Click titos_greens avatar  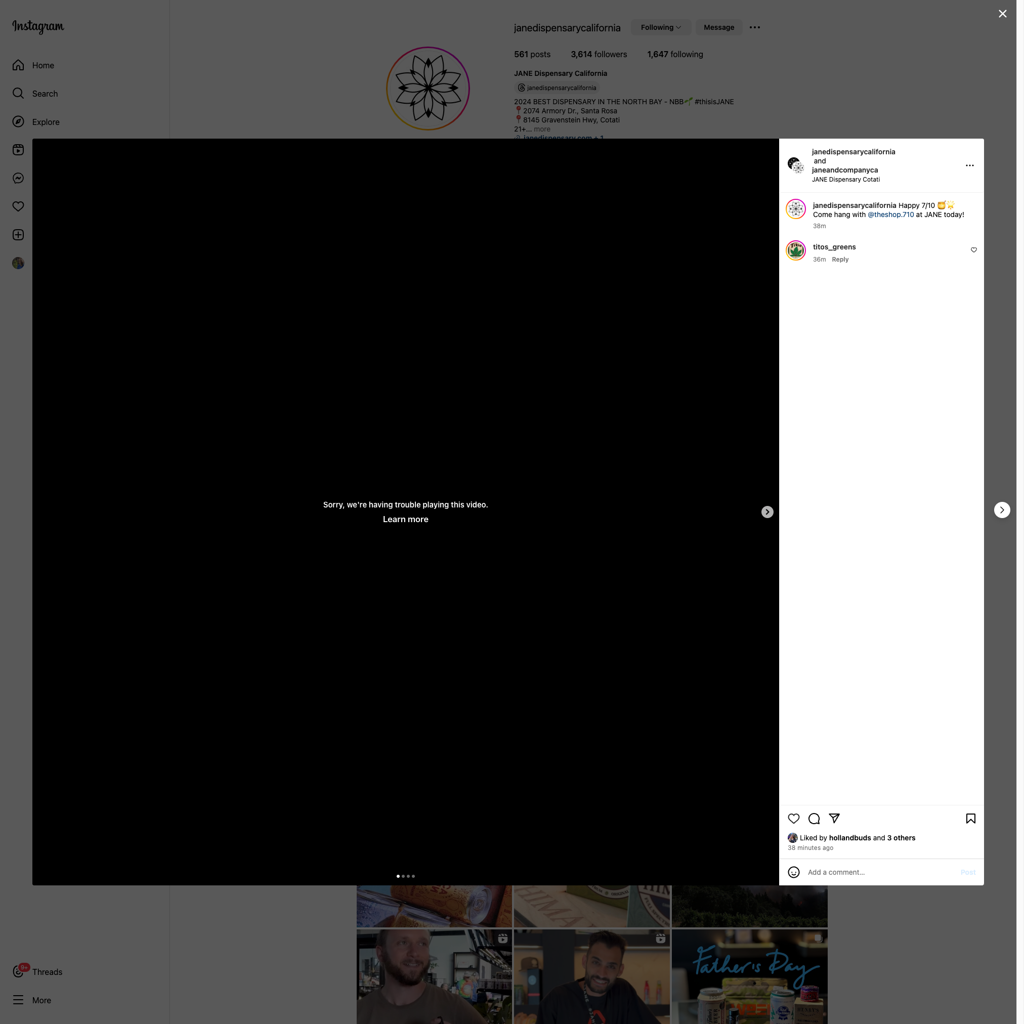click(x=795, y=251)
